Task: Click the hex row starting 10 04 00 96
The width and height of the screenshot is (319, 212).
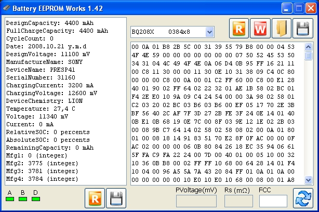Action: pos(213,171)
